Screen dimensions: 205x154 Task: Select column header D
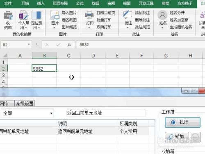click(x=93, y=55)
